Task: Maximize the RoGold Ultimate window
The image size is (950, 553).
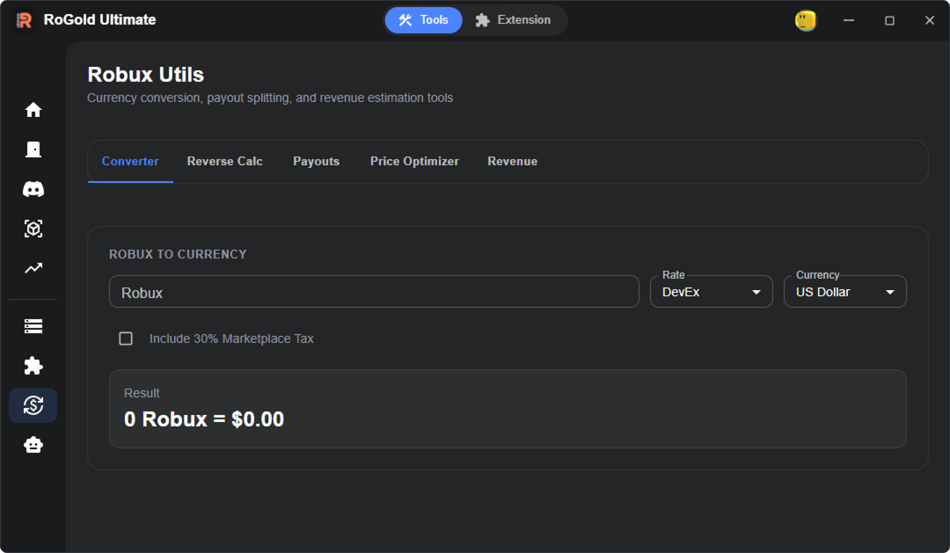Action: point(889,20)
